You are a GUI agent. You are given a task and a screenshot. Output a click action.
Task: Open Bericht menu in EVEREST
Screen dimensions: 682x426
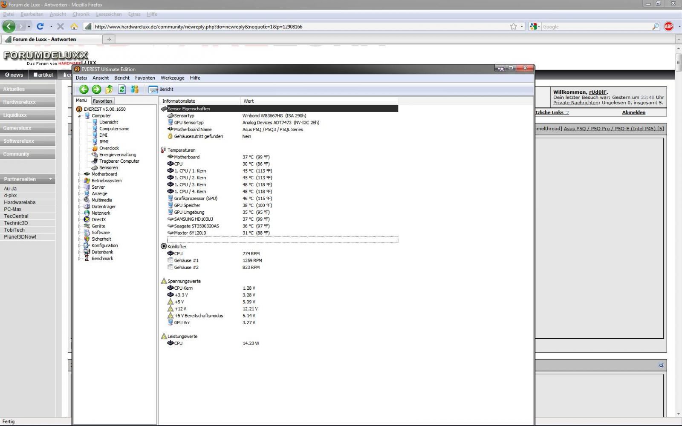(x=122, y=78)
